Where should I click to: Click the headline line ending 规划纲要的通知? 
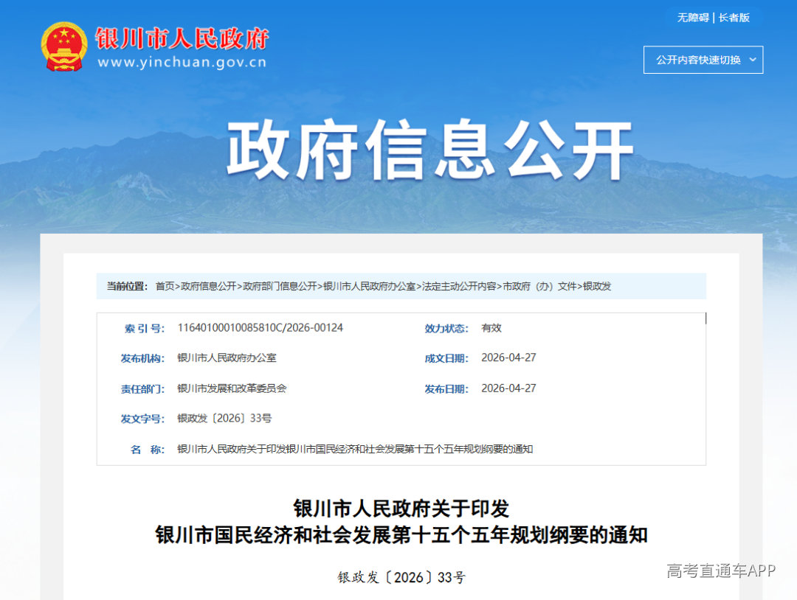(401, 535)
